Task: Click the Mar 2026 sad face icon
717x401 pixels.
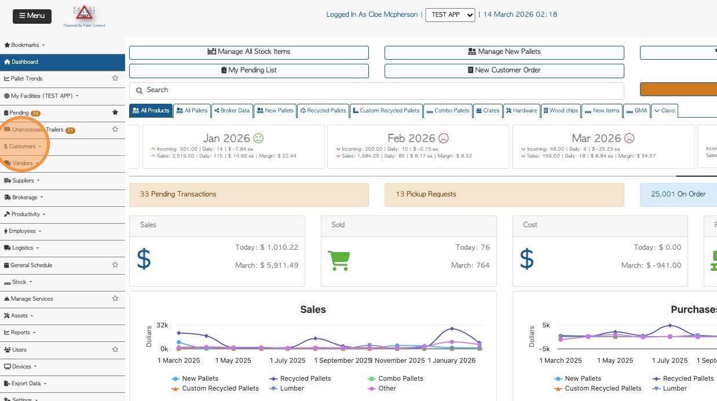Action: tap(629, 138)
